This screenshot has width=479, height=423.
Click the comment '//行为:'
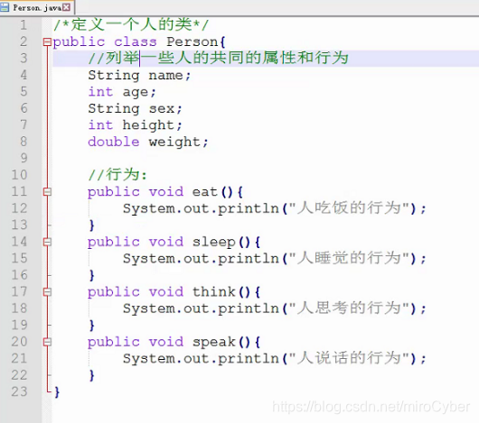[x=117, y=175]
